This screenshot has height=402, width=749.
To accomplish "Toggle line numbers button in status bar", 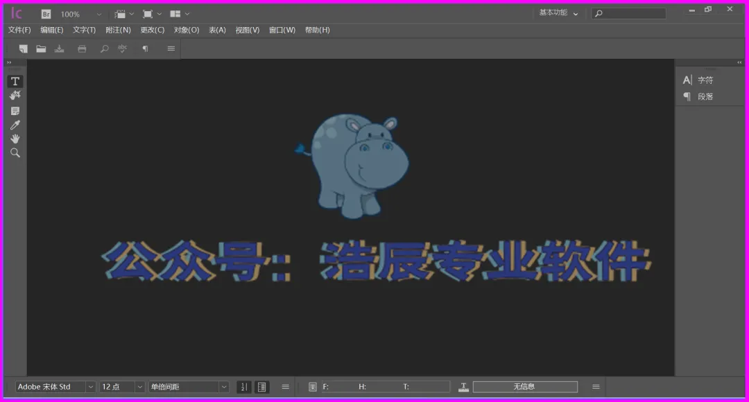I will point(244,387).
